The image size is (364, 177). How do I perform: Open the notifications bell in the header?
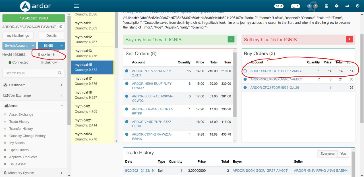pos(312,6)
